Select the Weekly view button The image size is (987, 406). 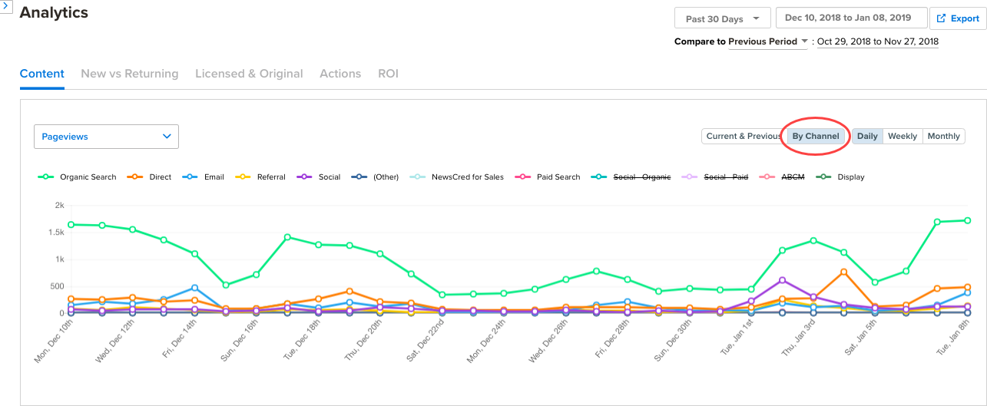(903, 136)
